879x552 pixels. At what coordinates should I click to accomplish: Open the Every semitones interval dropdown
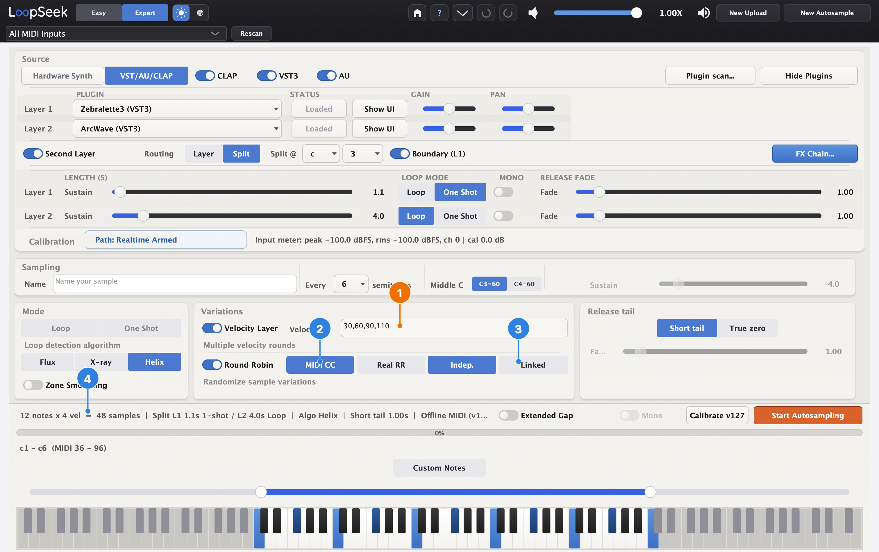pos(351,284)
